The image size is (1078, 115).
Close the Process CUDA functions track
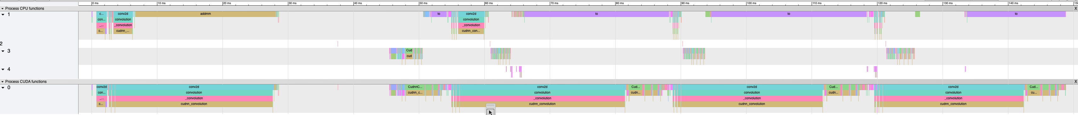pyautogui.click(x=1075, y=82)
